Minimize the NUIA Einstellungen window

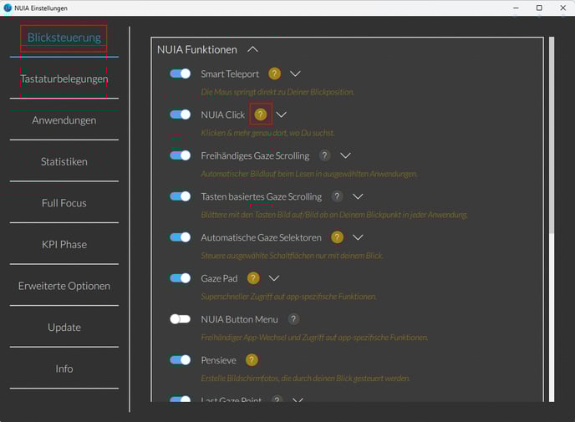[x=516, y=8]
